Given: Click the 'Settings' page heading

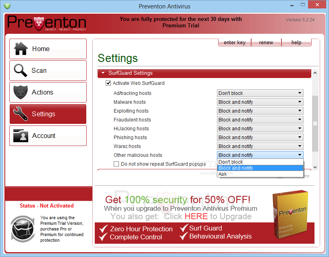Looking at the screenshot, I should point(118,58).
